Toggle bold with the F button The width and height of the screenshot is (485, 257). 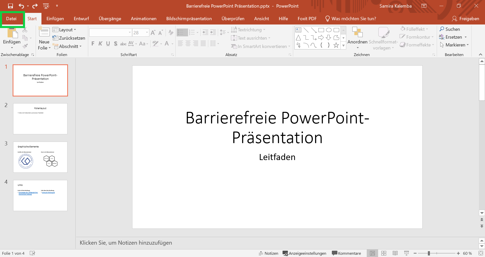tap(93, 43)
